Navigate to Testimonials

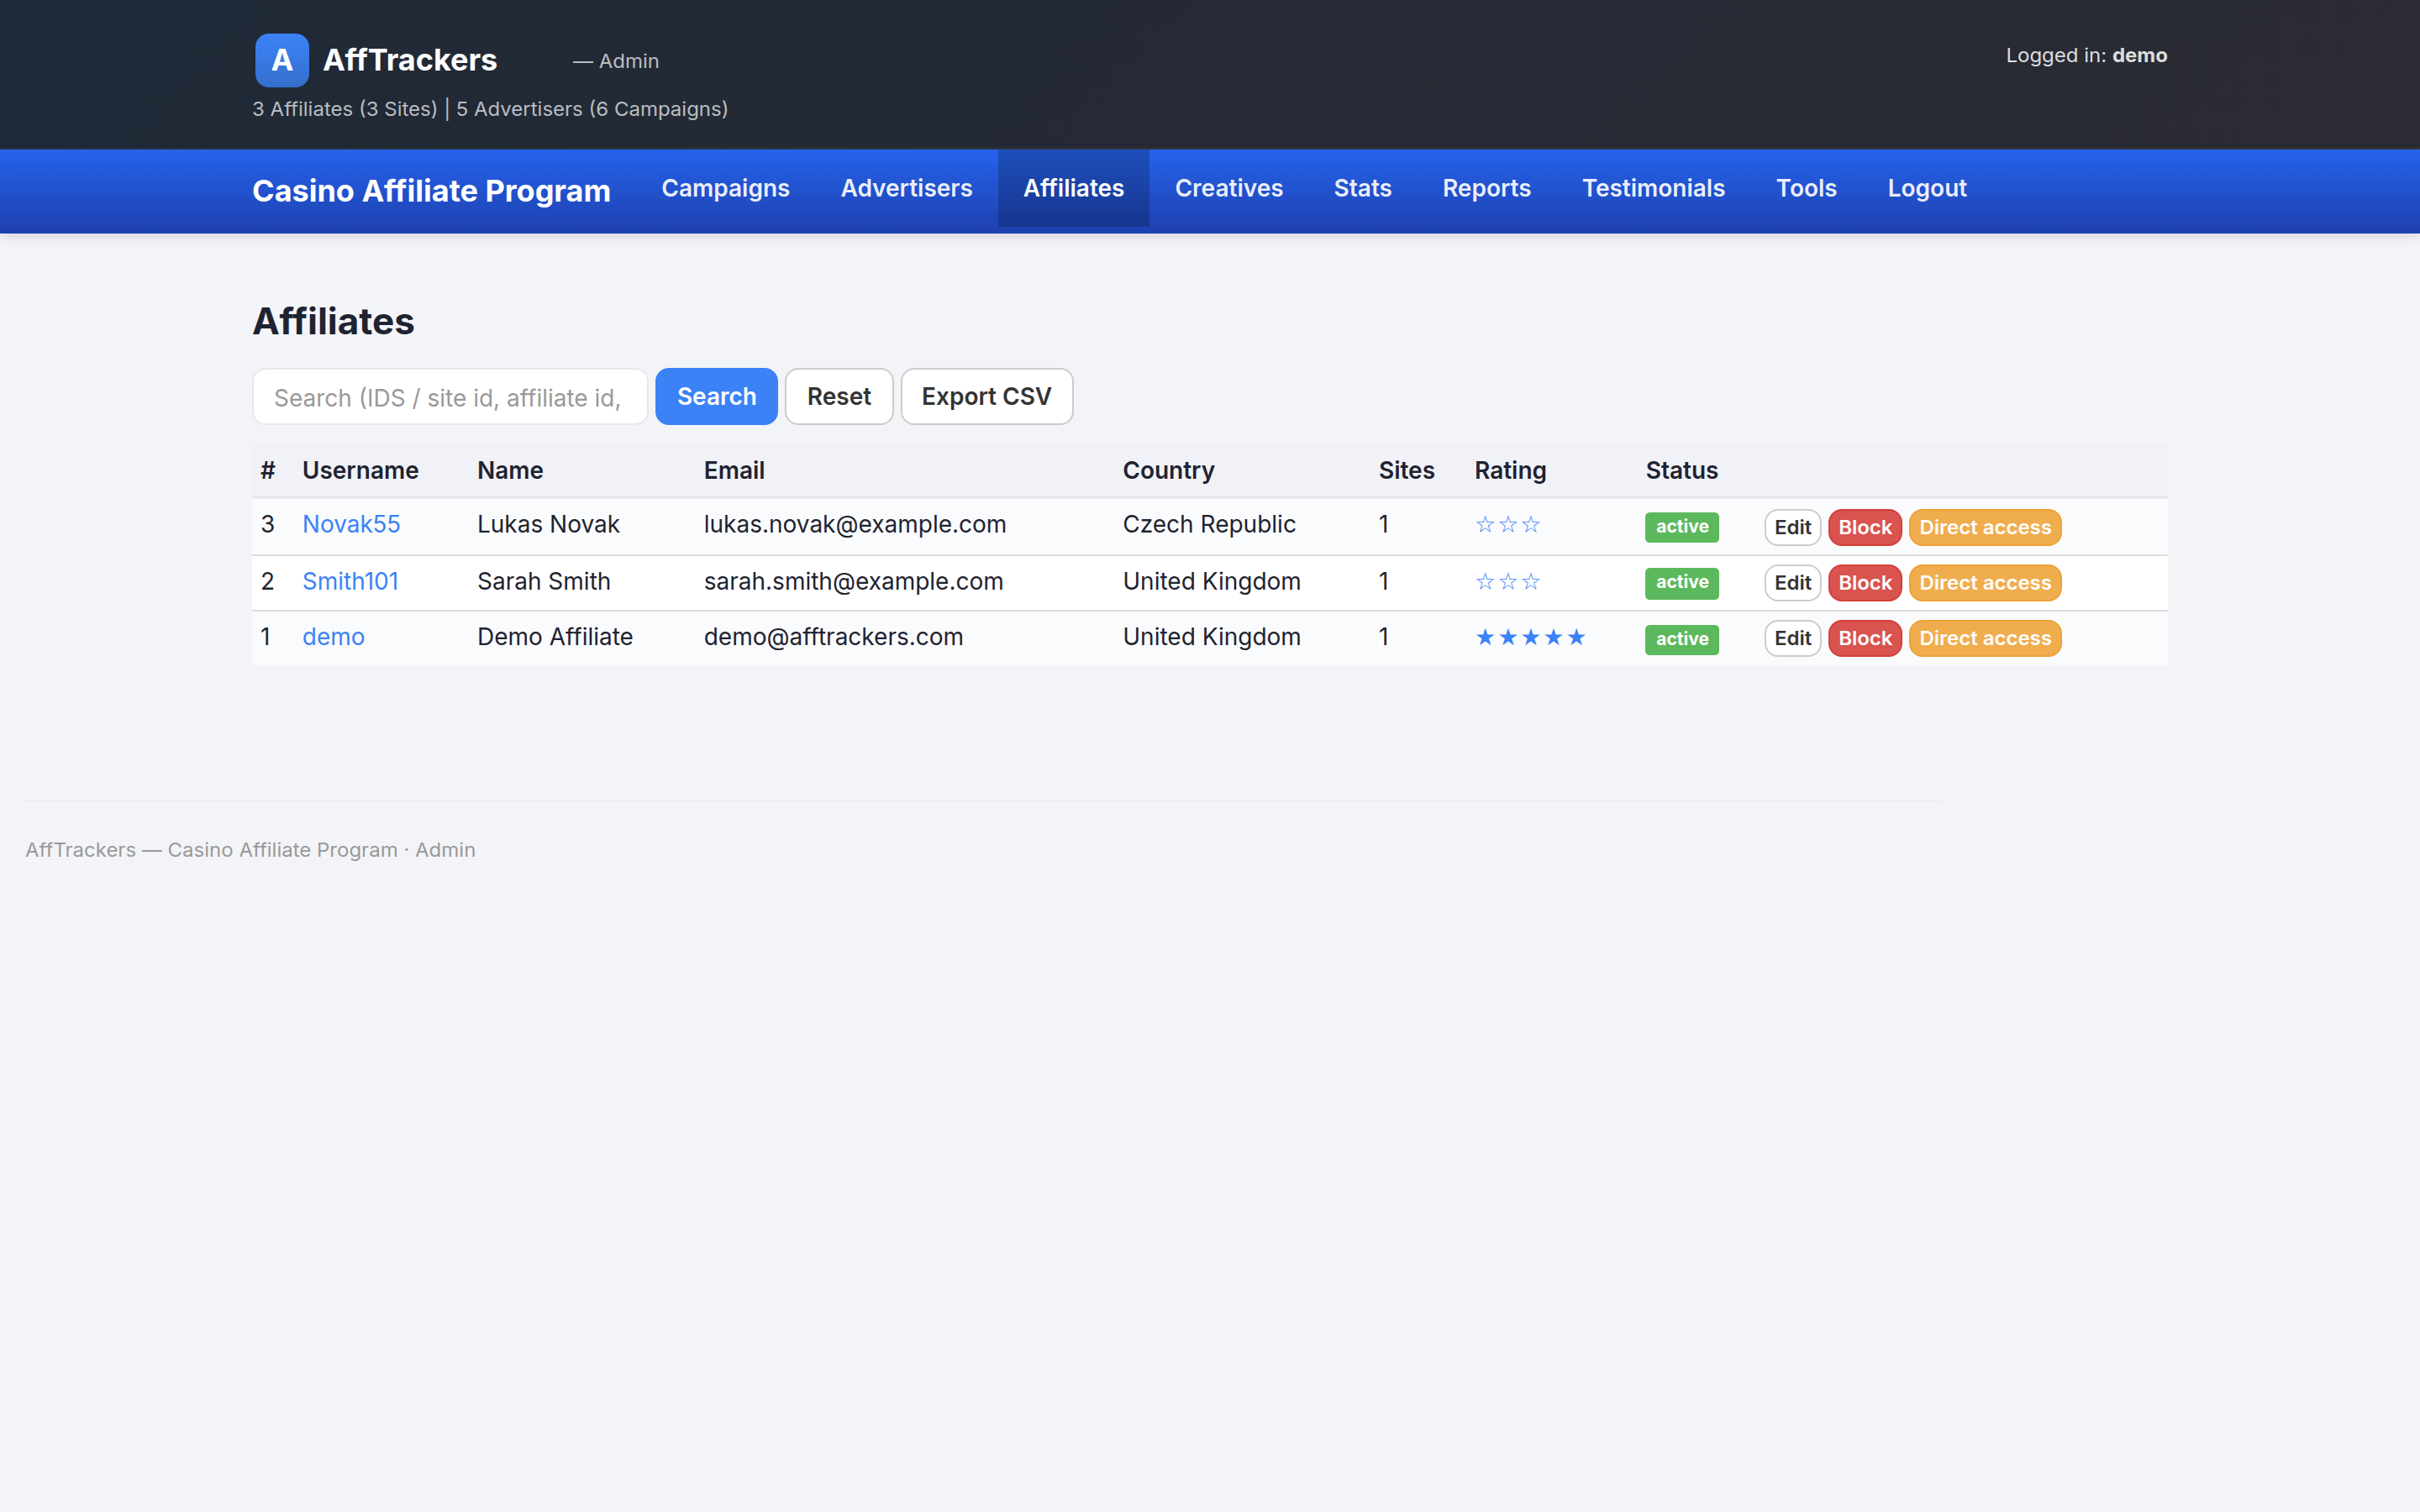(1653, 188)
